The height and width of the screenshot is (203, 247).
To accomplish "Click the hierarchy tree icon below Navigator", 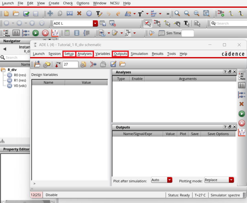I will click(x=2, y=141).
